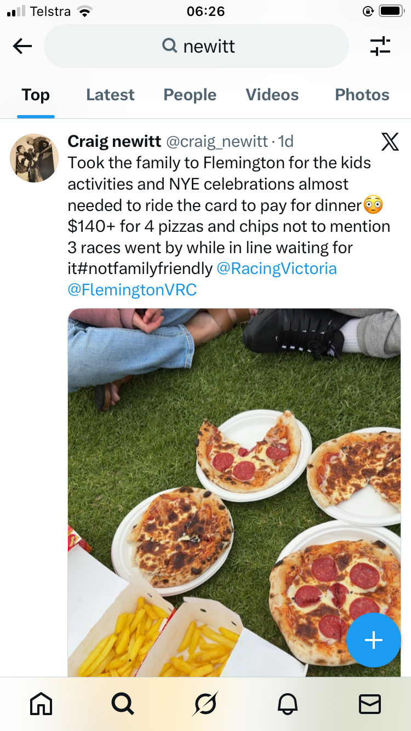Open Grok slash icon in bottom bar

(x=205, y=704)
